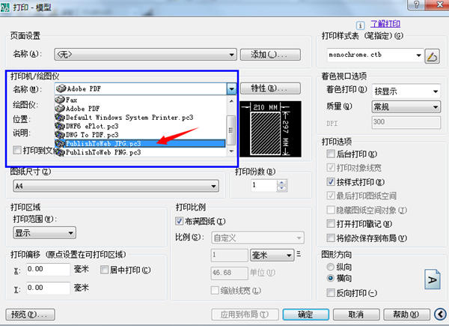Click the plot style table edit icon
This screenshot has width=449, height=326.
tap(432, 56)
